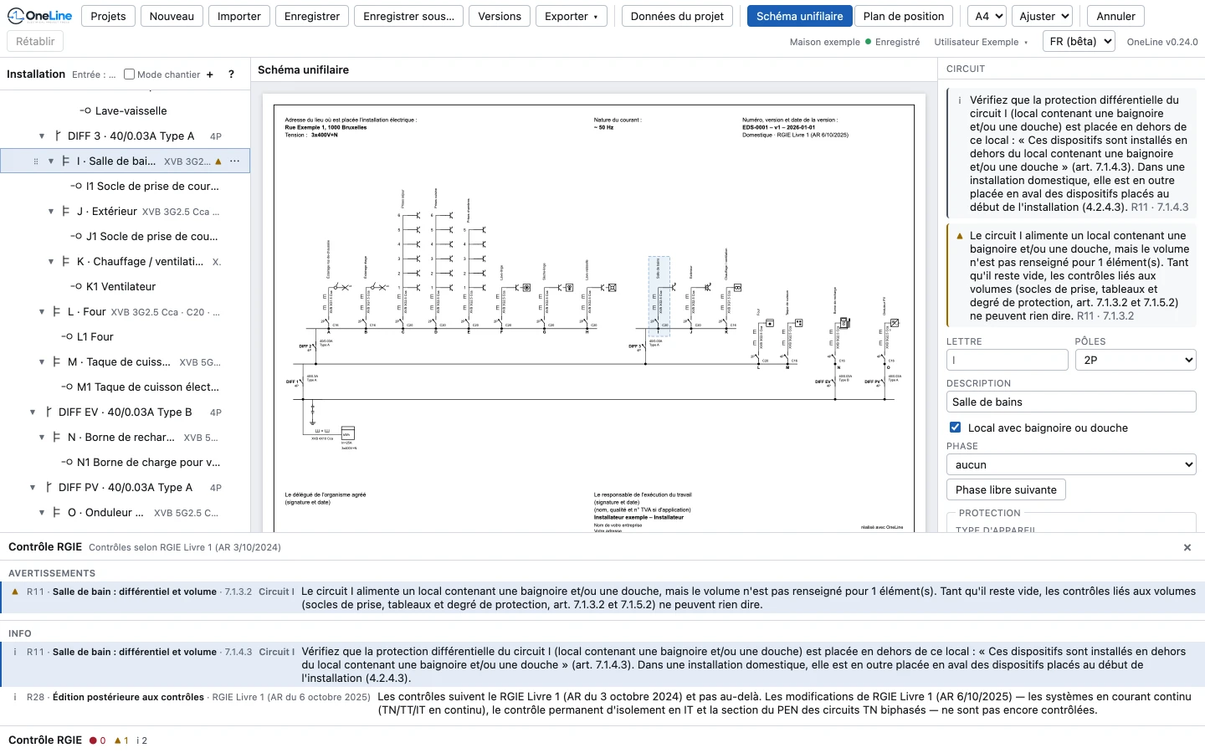Click the green saved status dot
This screenshot has height=753, width=1205.
coord(869,42)
